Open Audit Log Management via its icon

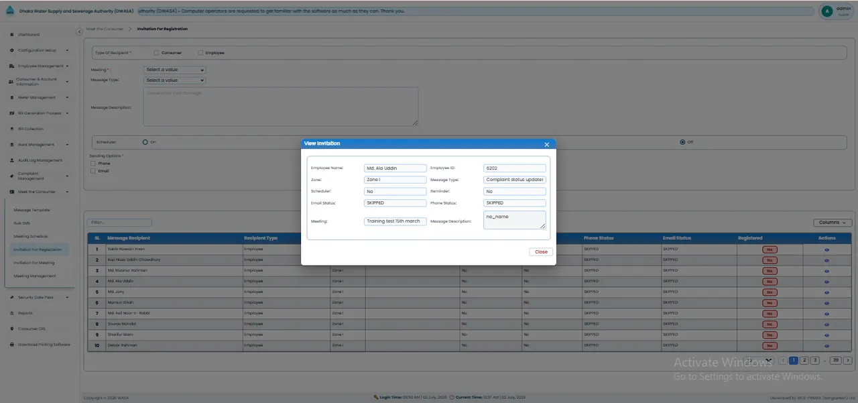click(12, 160)
